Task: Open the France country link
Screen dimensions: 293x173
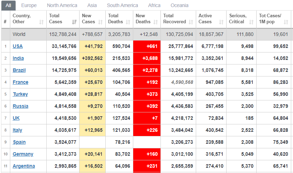Action: (x=20, y=82)
